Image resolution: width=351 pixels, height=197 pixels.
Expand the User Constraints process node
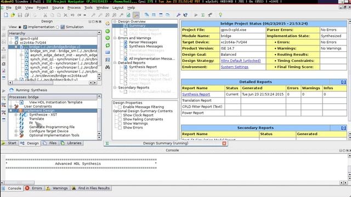coord(11,107)
